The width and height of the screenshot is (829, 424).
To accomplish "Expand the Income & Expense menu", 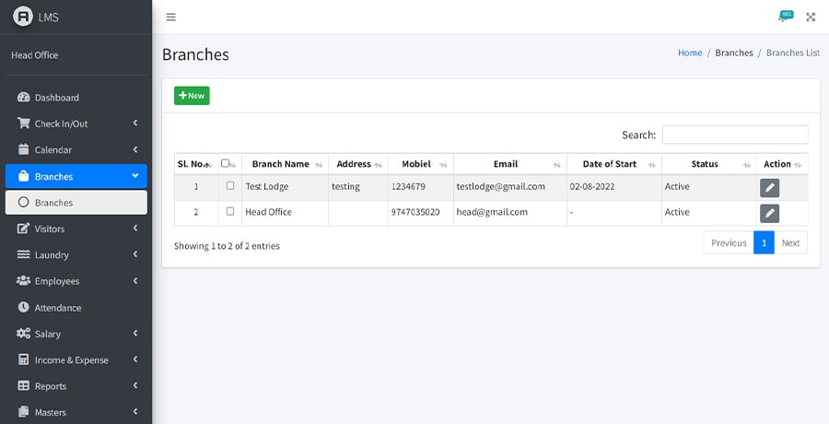I will point(76,360).
